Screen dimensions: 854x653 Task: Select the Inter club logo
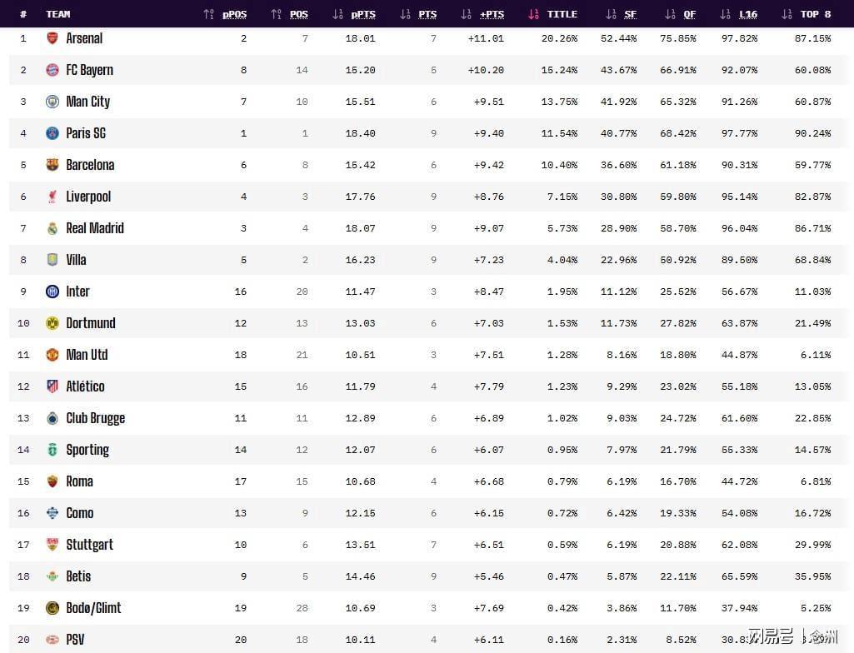click(x=52, y=292)
